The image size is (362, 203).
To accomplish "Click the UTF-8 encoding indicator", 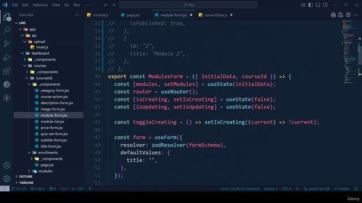I will pyautogui.click(x=287, y=188).
